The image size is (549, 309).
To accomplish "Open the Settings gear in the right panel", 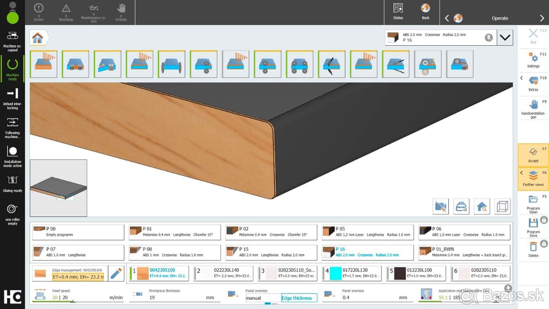I will point(533,59).
